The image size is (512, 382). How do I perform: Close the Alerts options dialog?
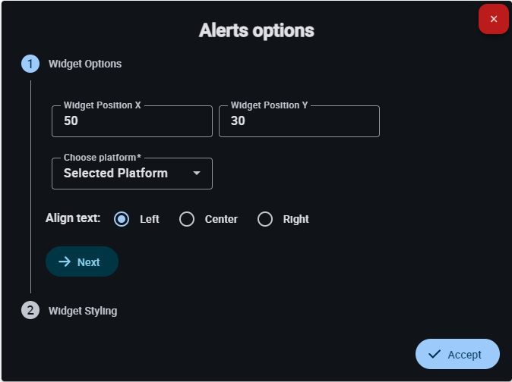[x=493, y=19]
